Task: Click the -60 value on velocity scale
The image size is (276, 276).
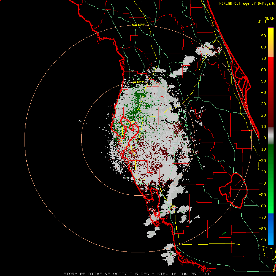Action: 262,206
